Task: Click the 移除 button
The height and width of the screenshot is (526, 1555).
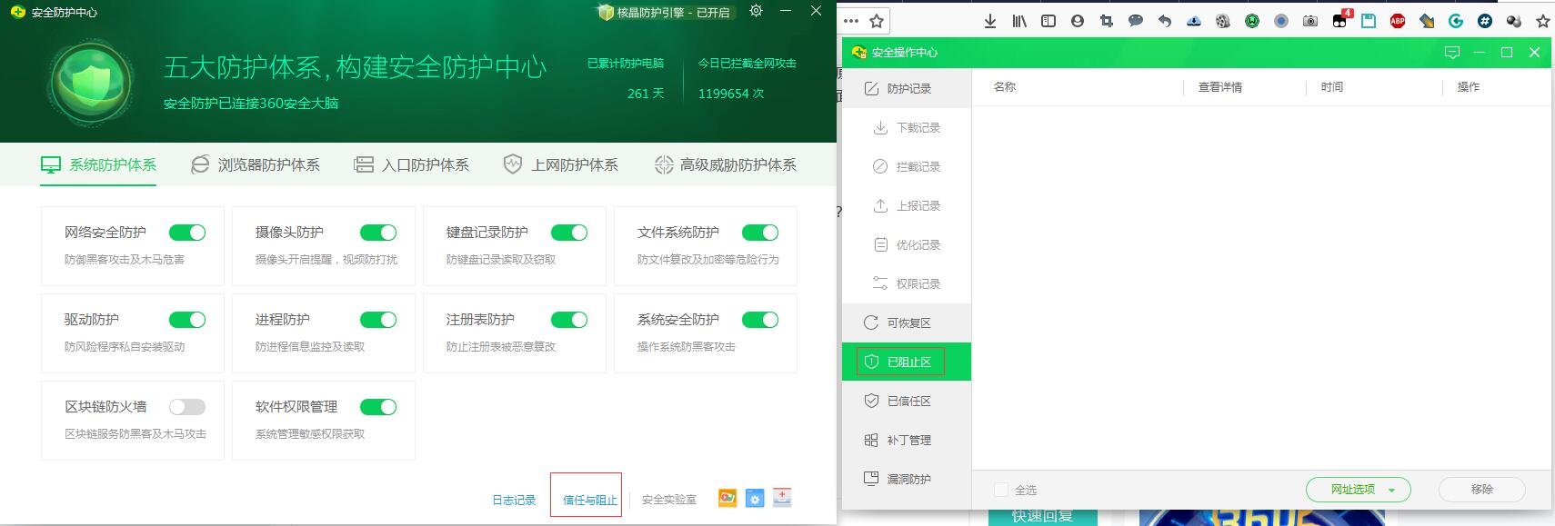Action: click(1481, 490)
